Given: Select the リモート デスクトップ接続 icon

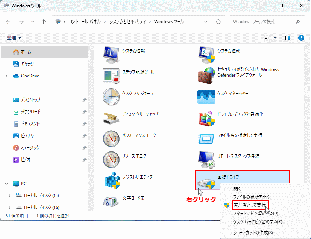Looking at the screenshot, I should pyautogui.click(x=206, y=159).
